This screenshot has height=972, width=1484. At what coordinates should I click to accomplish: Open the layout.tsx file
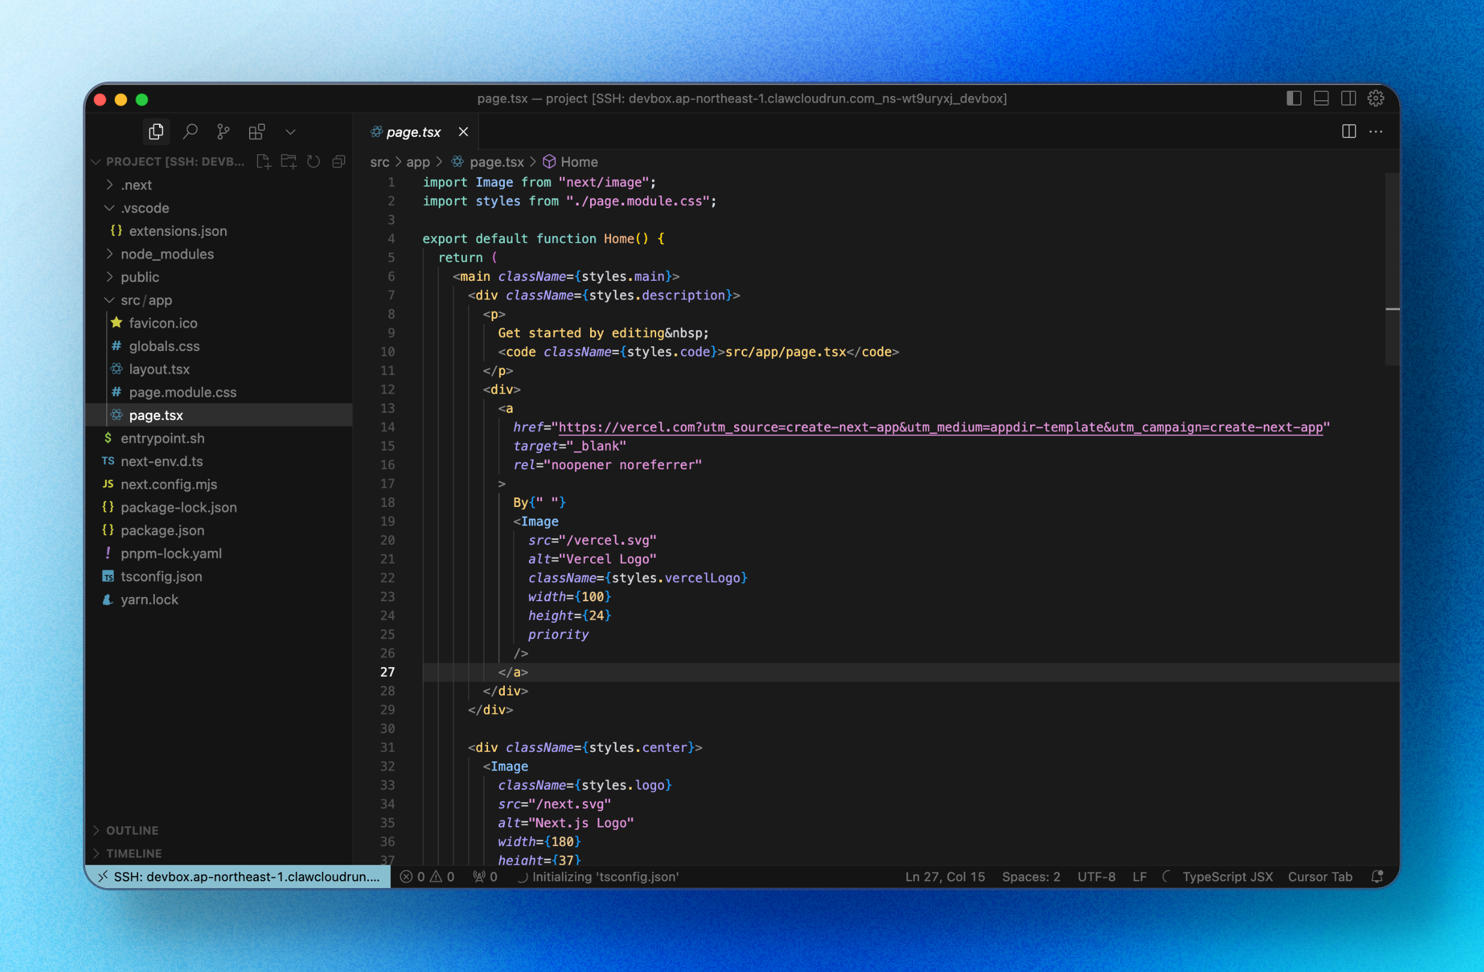(x=159, y=369)
